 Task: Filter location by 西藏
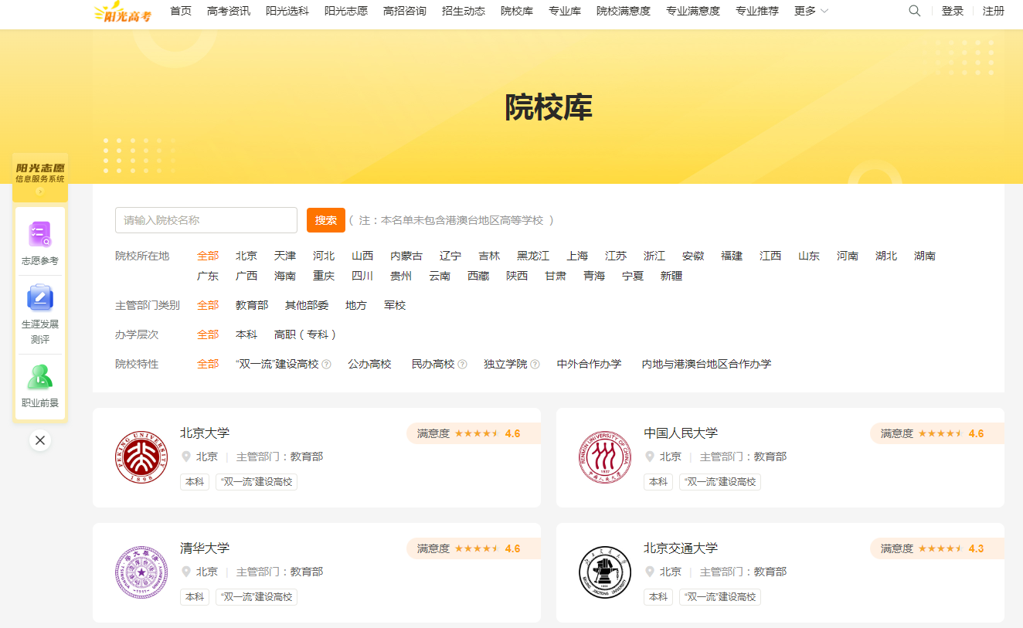pos(478,276)
